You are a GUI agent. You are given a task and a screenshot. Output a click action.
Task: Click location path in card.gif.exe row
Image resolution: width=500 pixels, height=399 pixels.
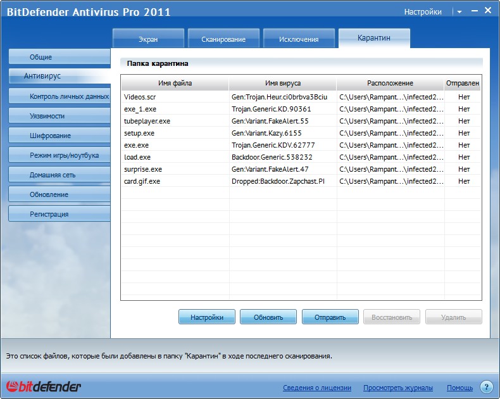[391, 181]
